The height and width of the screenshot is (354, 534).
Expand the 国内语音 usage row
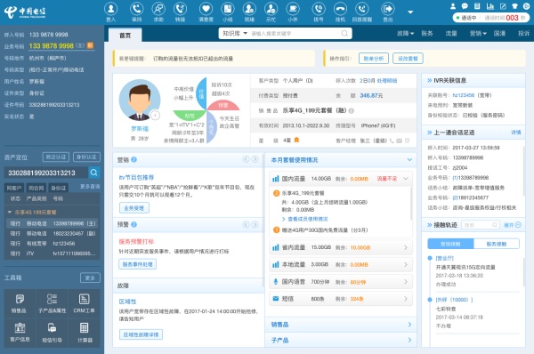point(406,281)
